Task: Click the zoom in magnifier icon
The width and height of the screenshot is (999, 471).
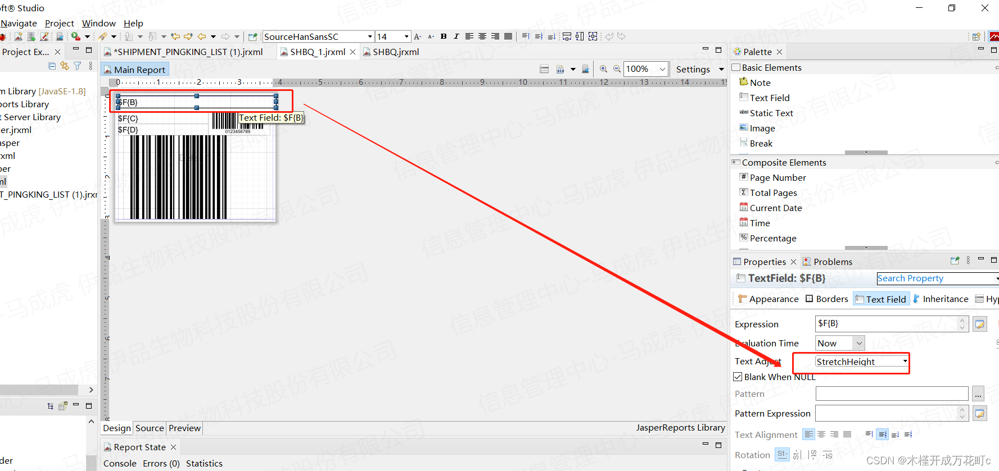Action: [x=603, y=69]
